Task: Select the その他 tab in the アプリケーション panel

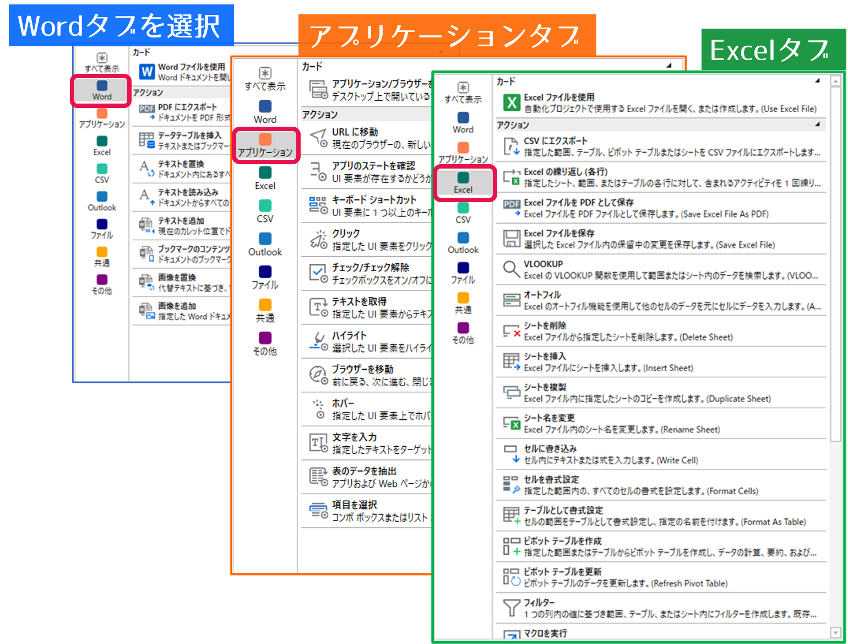Action: pyautogui.click(x=265, y=344)
